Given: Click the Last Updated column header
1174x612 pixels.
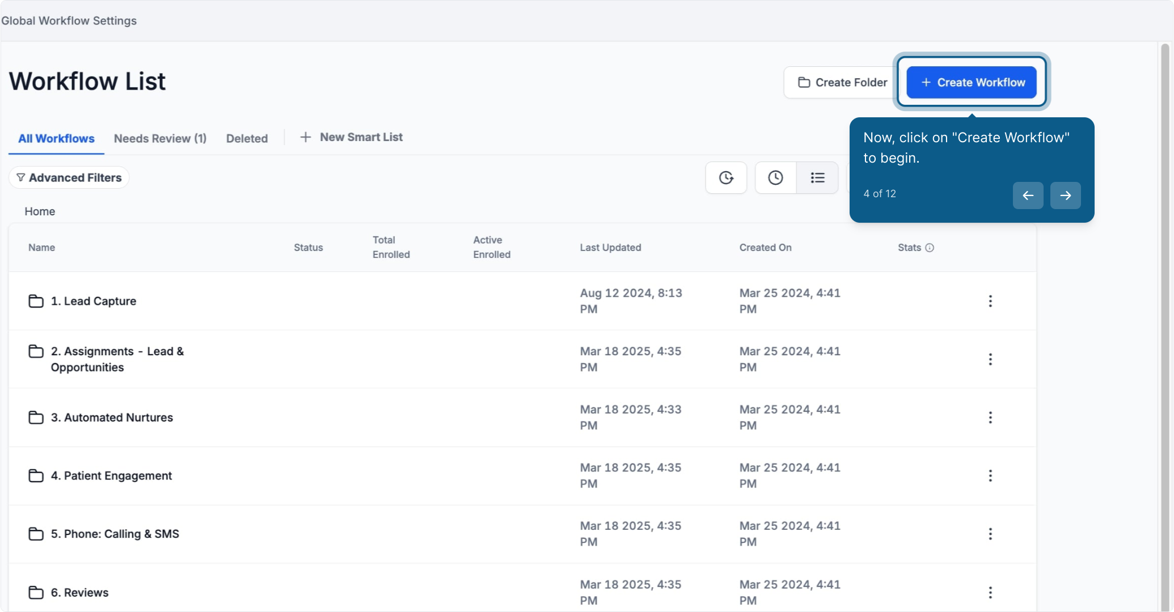Looking at the screenshot, I should 610,248.
